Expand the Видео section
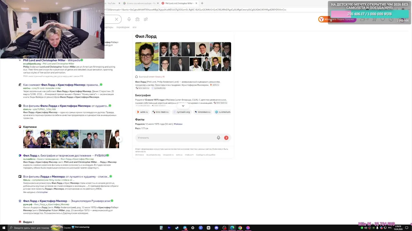The image size is (412, 231). 28,222
